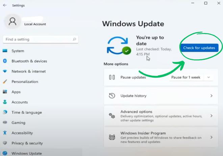Screen dimensions: 223x156
Task: Click the Pause updates label
Action: click(133, 77)
